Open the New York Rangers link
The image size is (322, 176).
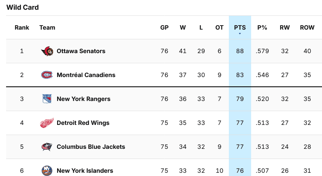[83, 99]
